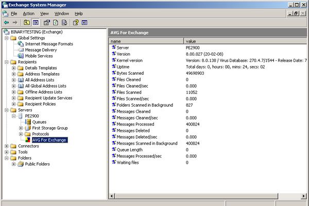The height and width of the screenshot is (206, 309).
Task: Select the Recipient Policies tree item
Action: point(40,104)
